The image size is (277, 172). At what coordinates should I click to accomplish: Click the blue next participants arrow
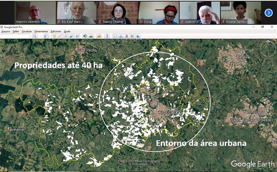coord(269,13)
